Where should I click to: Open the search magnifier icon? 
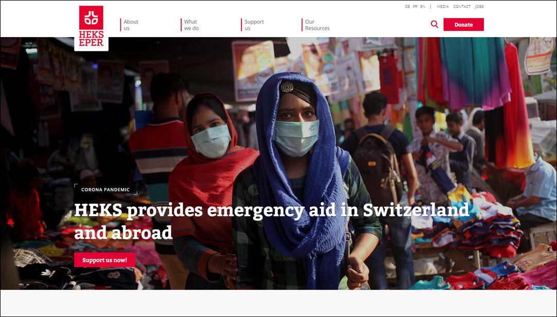434,25
